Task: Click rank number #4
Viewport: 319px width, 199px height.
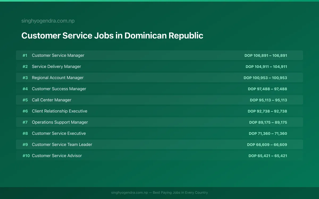Action: click(x=25, y=89)
